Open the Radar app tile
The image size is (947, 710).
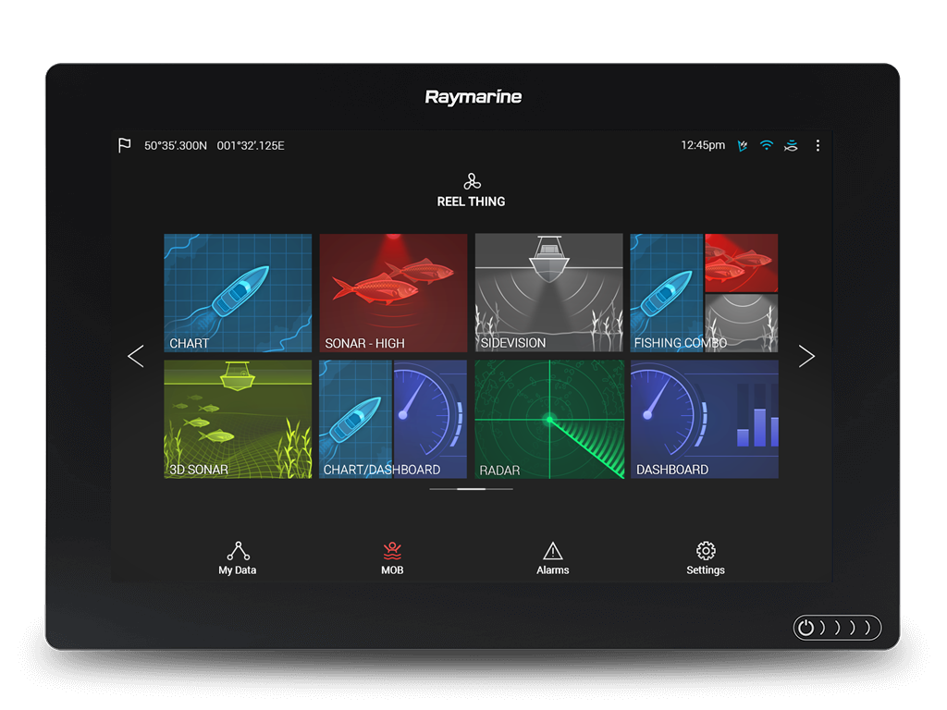[x=549, y=420]
